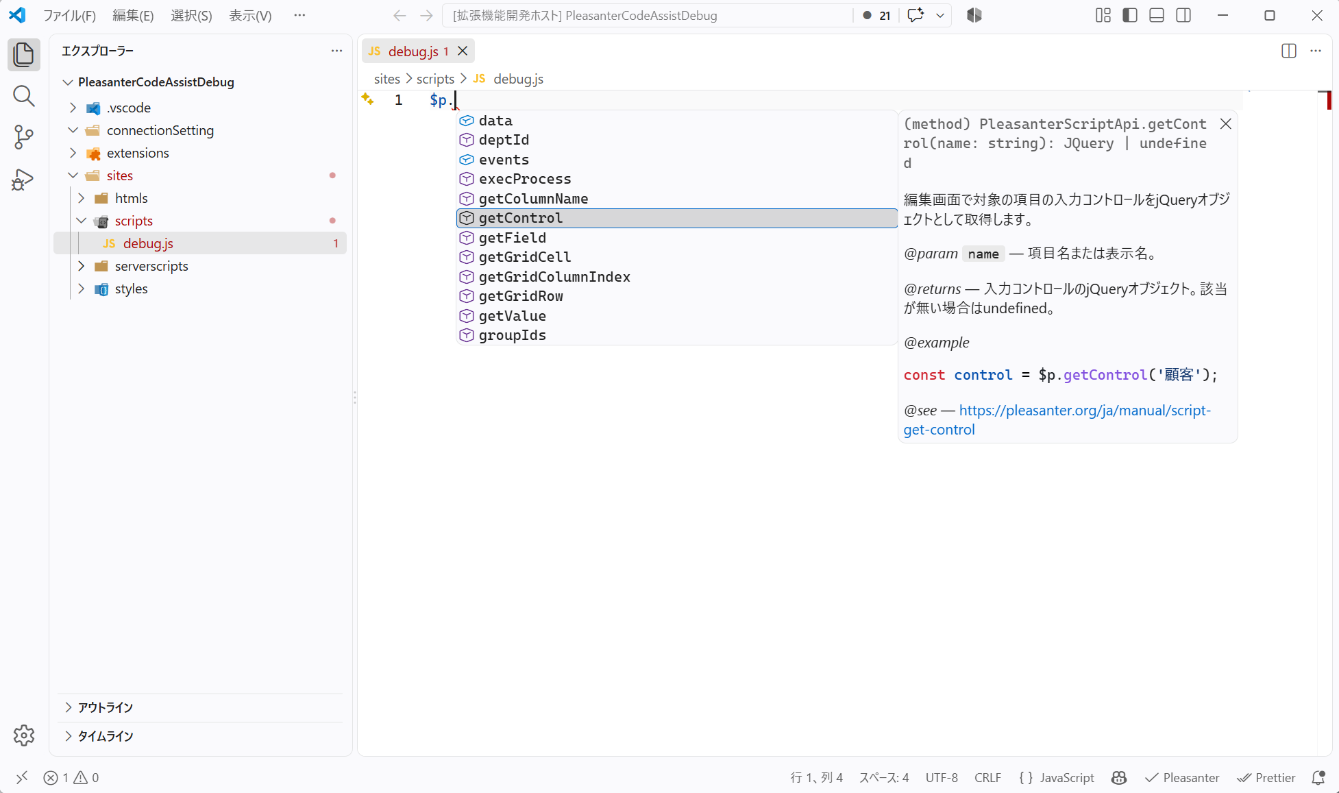
Task: Select the getGridRow suggestion
Action: click(x=677, y=296)
